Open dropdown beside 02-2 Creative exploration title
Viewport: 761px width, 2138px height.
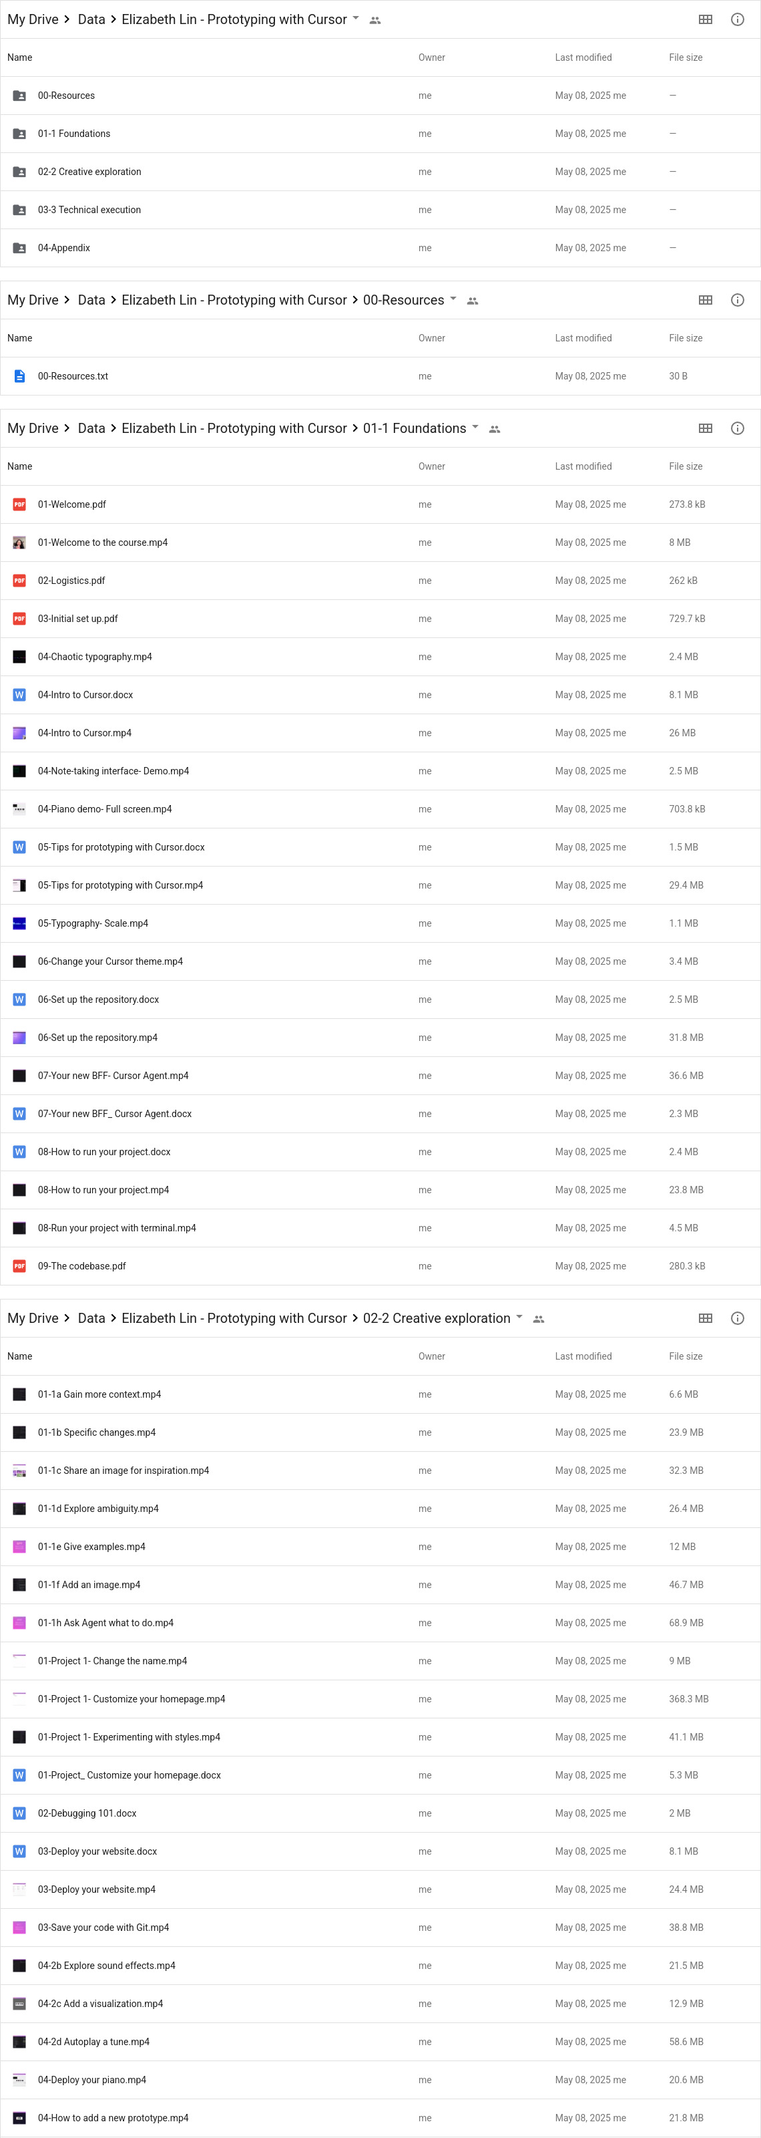click(x=519, y=1317)
